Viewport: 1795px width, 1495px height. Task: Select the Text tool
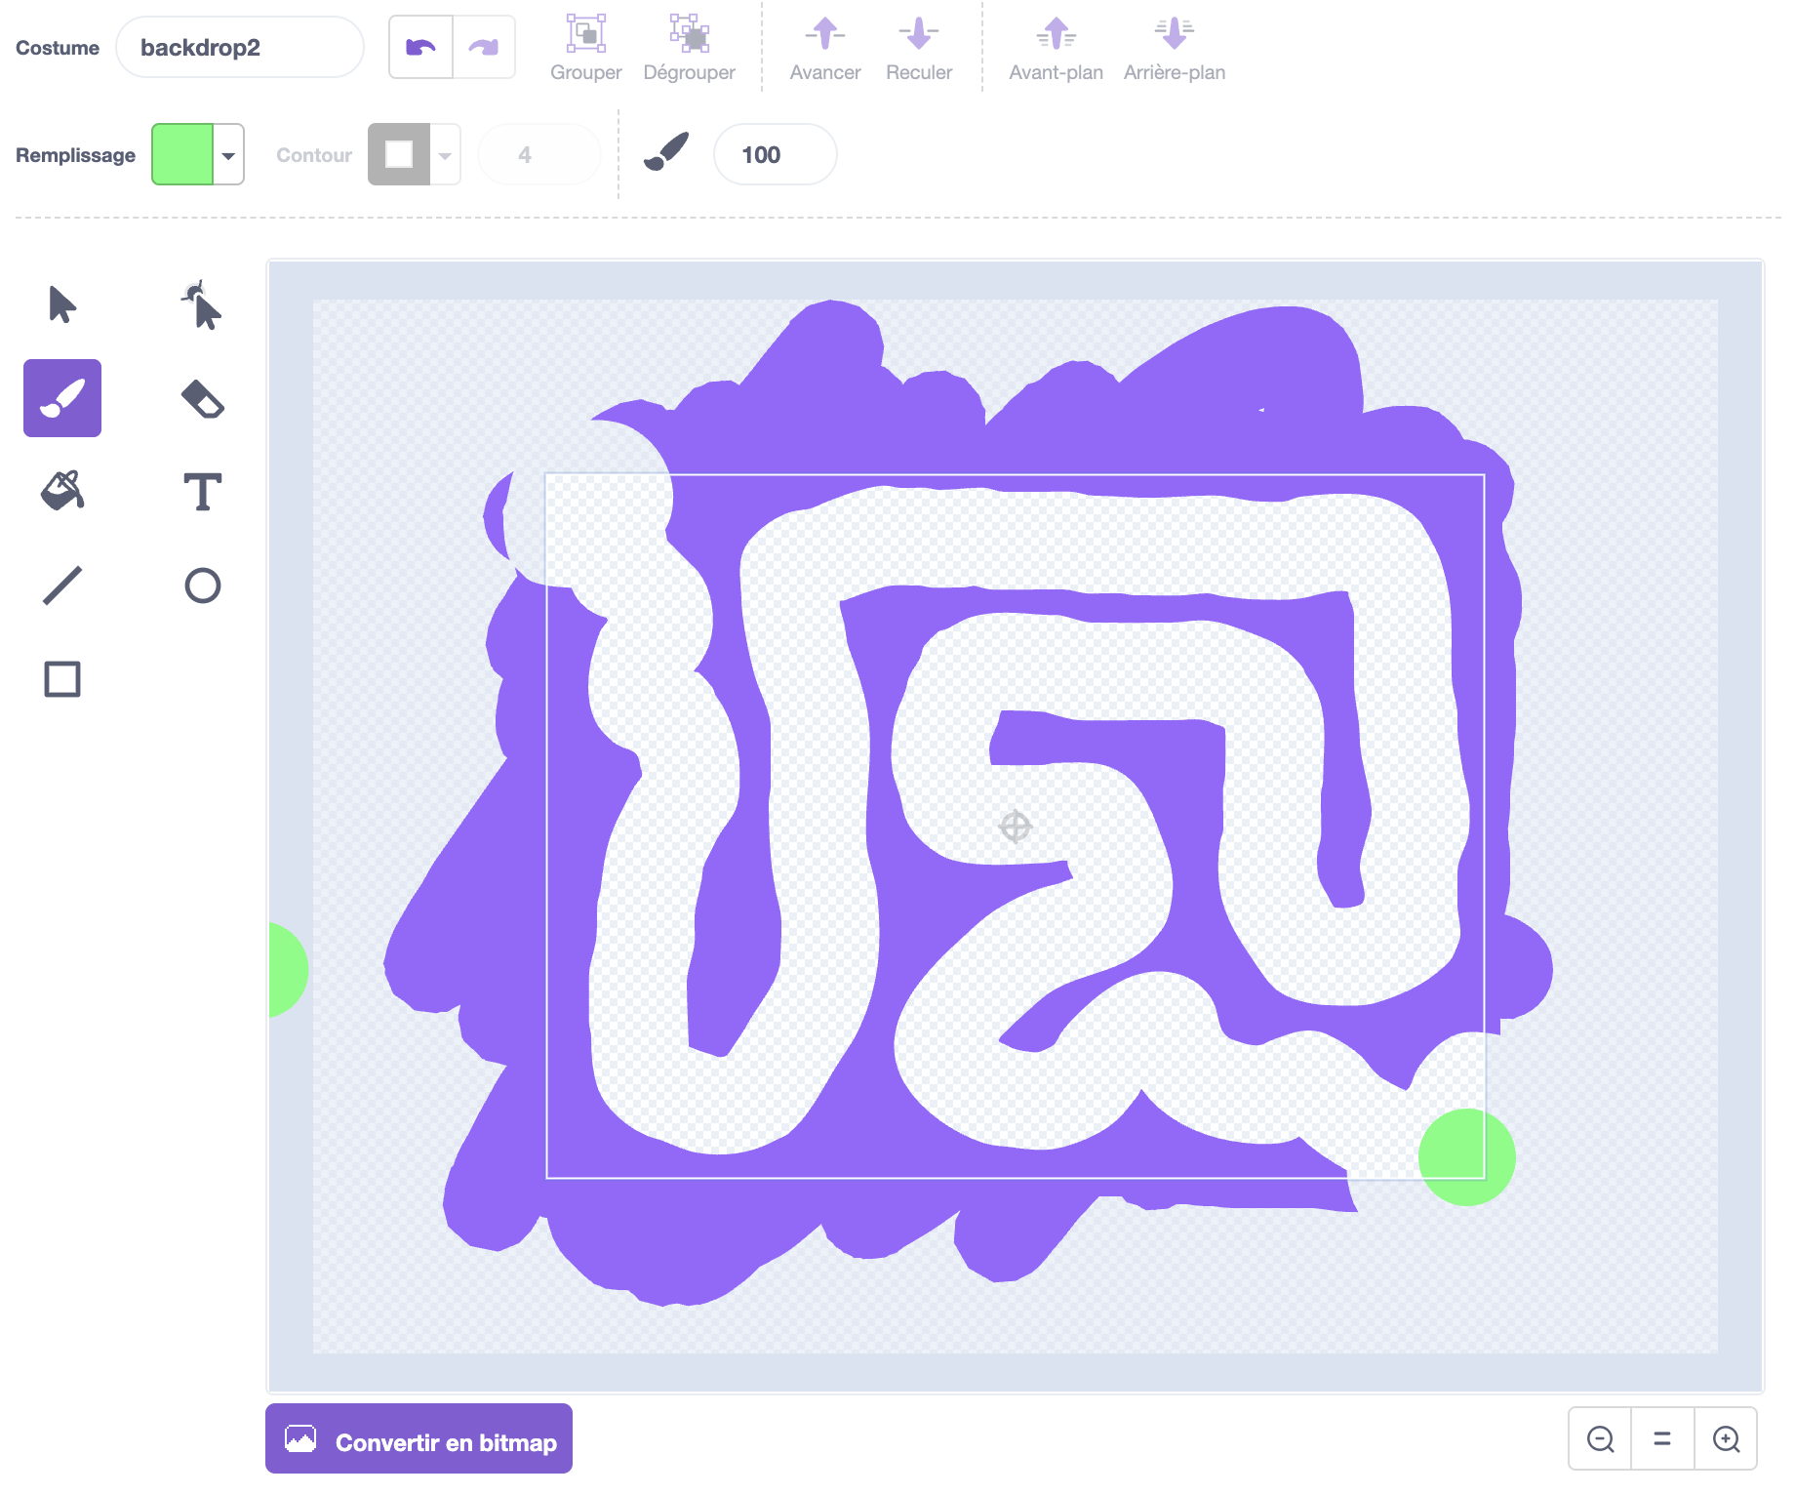point(202,491)
